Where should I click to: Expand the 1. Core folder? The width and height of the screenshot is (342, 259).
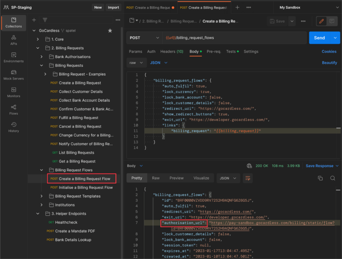coord(38,39)
